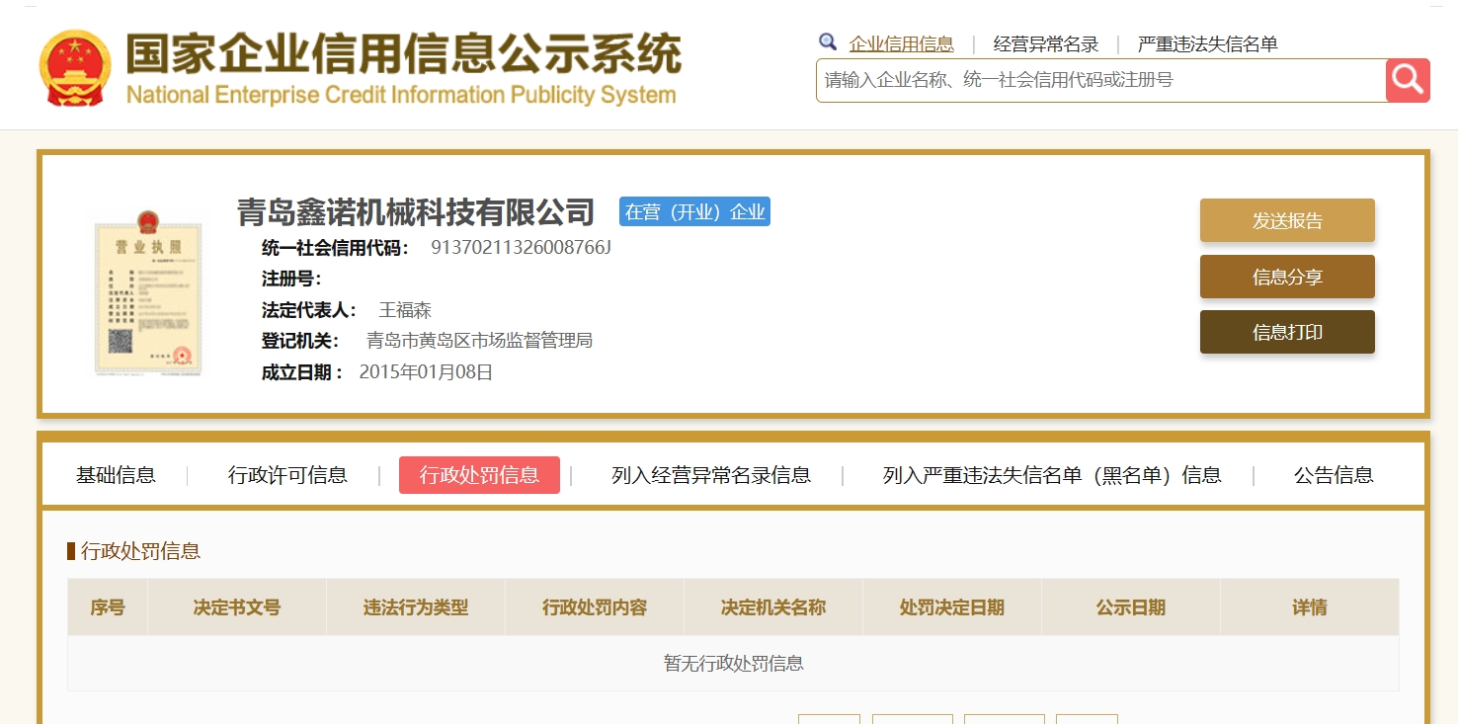The width and height of the screenshot is (1458, 724).
Task: Click the 国家企业信用信息公示系统 site title
Action: [x=403, y=55]
